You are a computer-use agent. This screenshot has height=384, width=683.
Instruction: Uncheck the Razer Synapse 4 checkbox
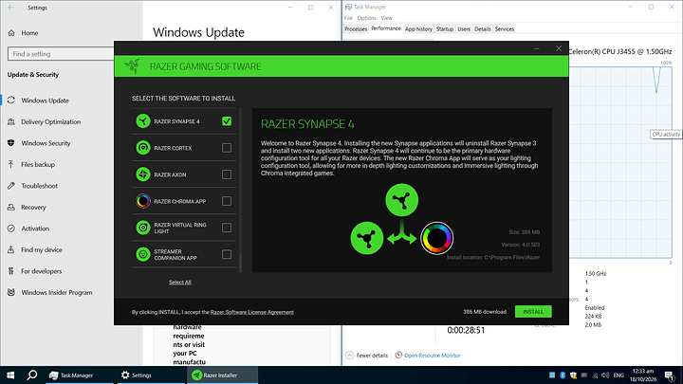227,121
